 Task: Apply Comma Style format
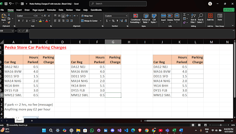[x=117, y=21]
